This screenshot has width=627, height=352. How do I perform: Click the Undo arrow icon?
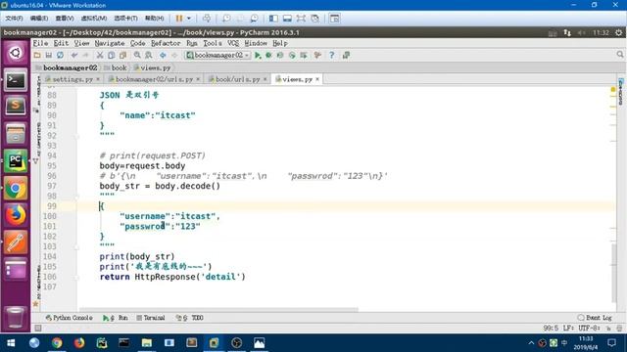pos(74,55)
